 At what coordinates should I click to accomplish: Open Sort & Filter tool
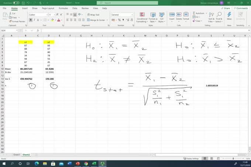pyautogui.click(x=211, y=17)
